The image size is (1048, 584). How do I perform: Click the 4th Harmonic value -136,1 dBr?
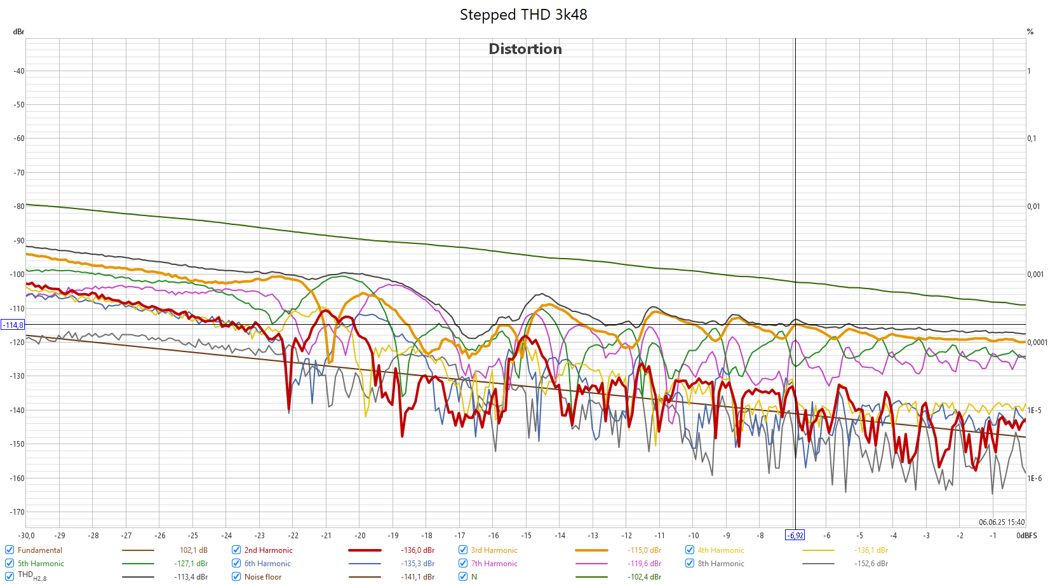click(x=871, y=550)
